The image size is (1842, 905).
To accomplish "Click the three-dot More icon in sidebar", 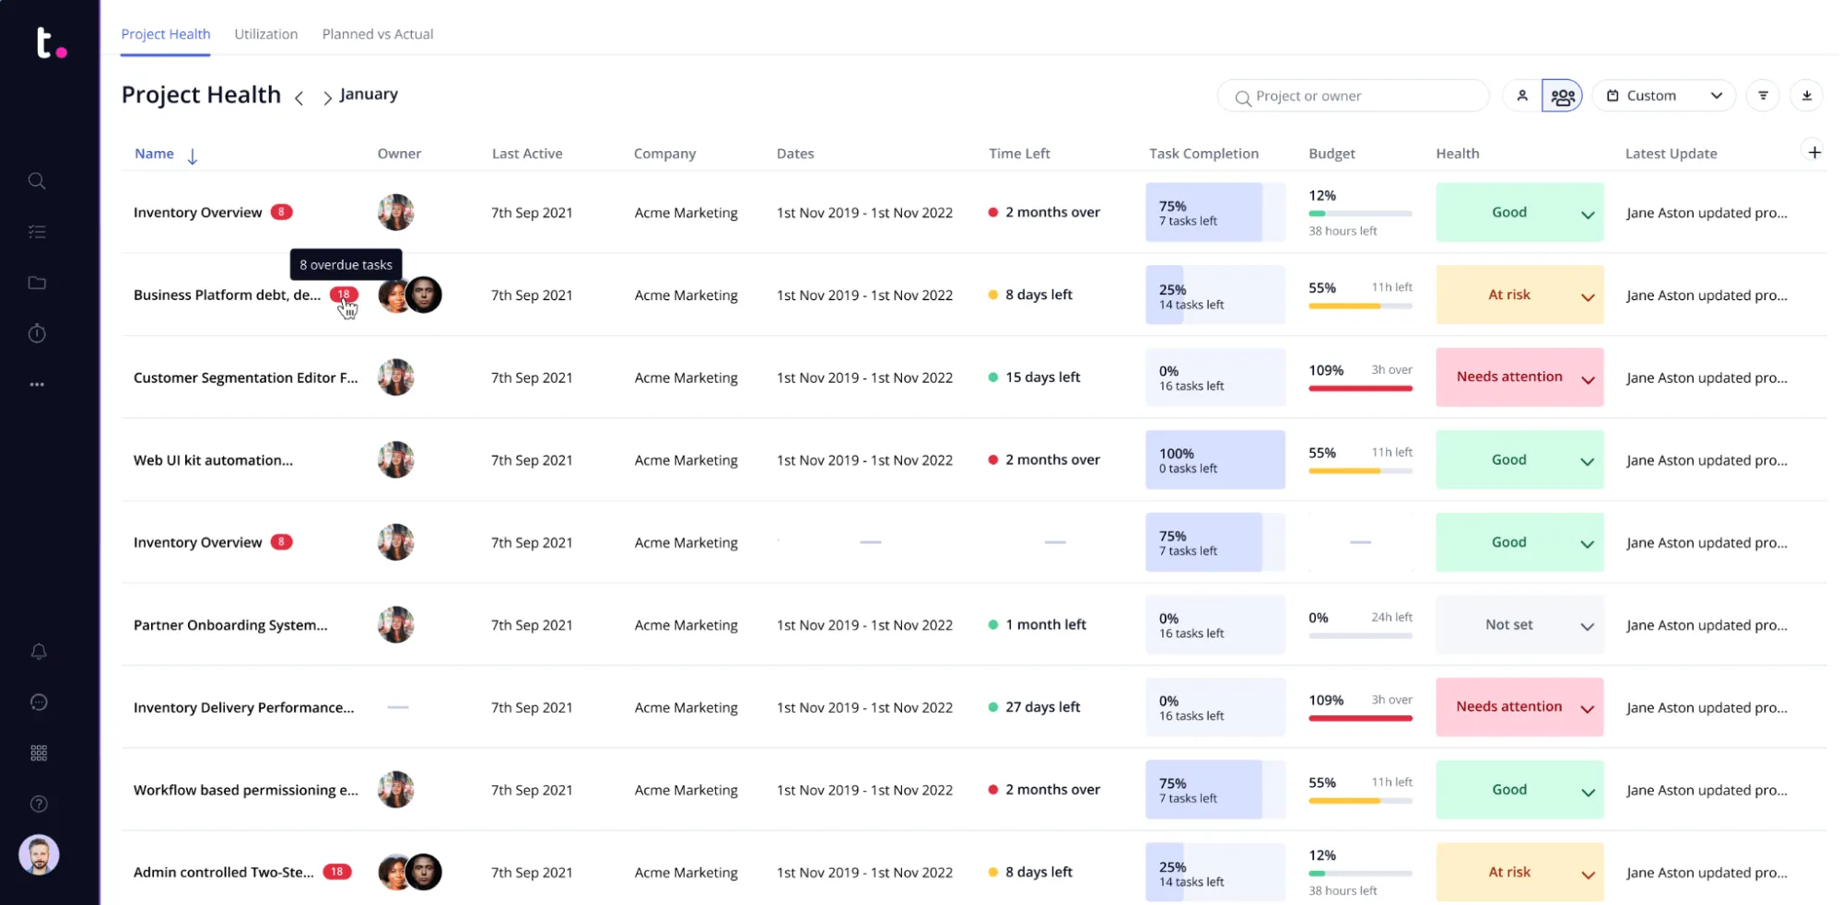I will pyautogui.click(x=37, y=384).
